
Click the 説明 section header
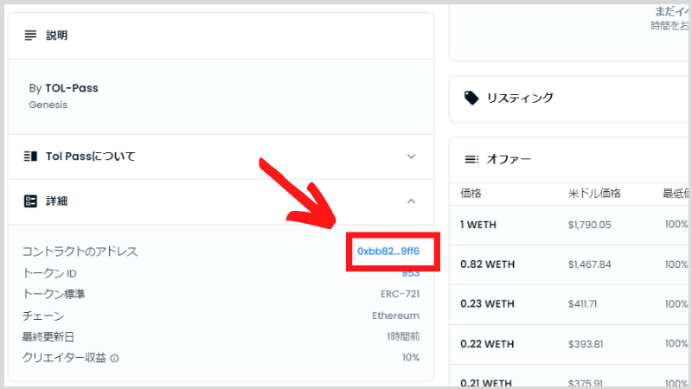[x=221, y=35]
